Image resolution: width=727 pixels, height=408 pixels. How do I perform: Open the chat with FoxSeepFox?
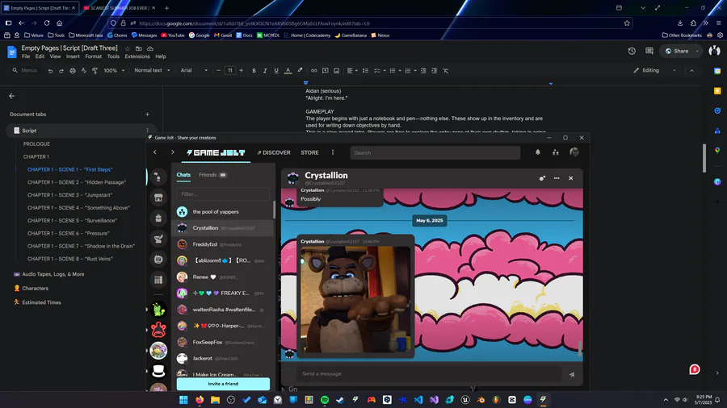223,343
